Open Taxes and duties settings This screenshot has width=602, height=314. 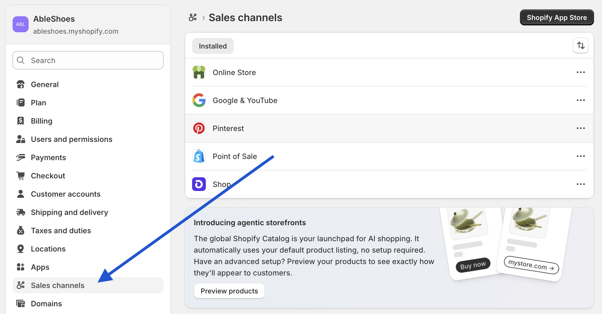pyautogui.click(x=61, y=231)
